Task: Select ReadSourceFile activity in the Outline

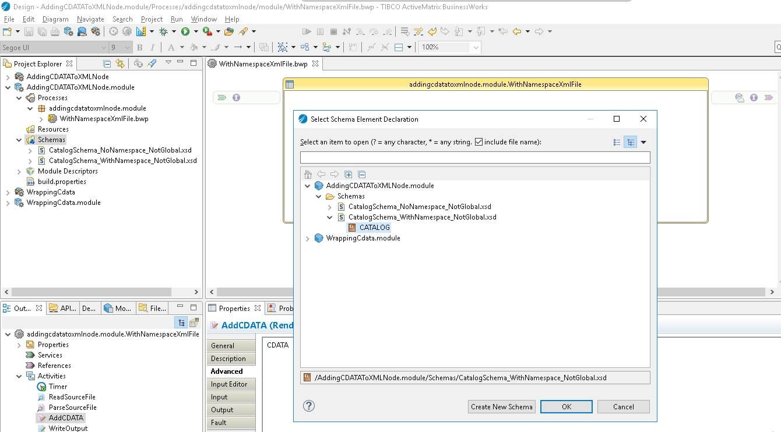Action: point(72,397)
